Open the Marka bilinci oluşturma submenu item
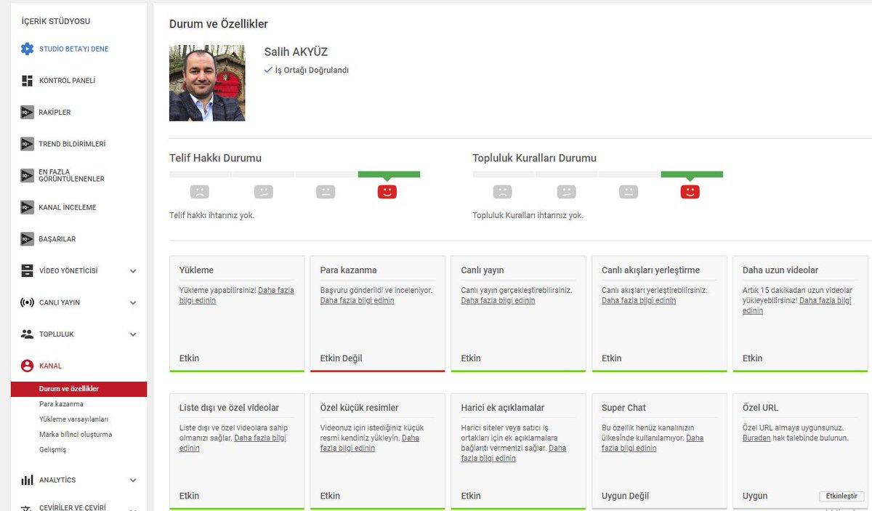Image resolution: width=872 pixels, height=511 pixels. tap(76, 435)
